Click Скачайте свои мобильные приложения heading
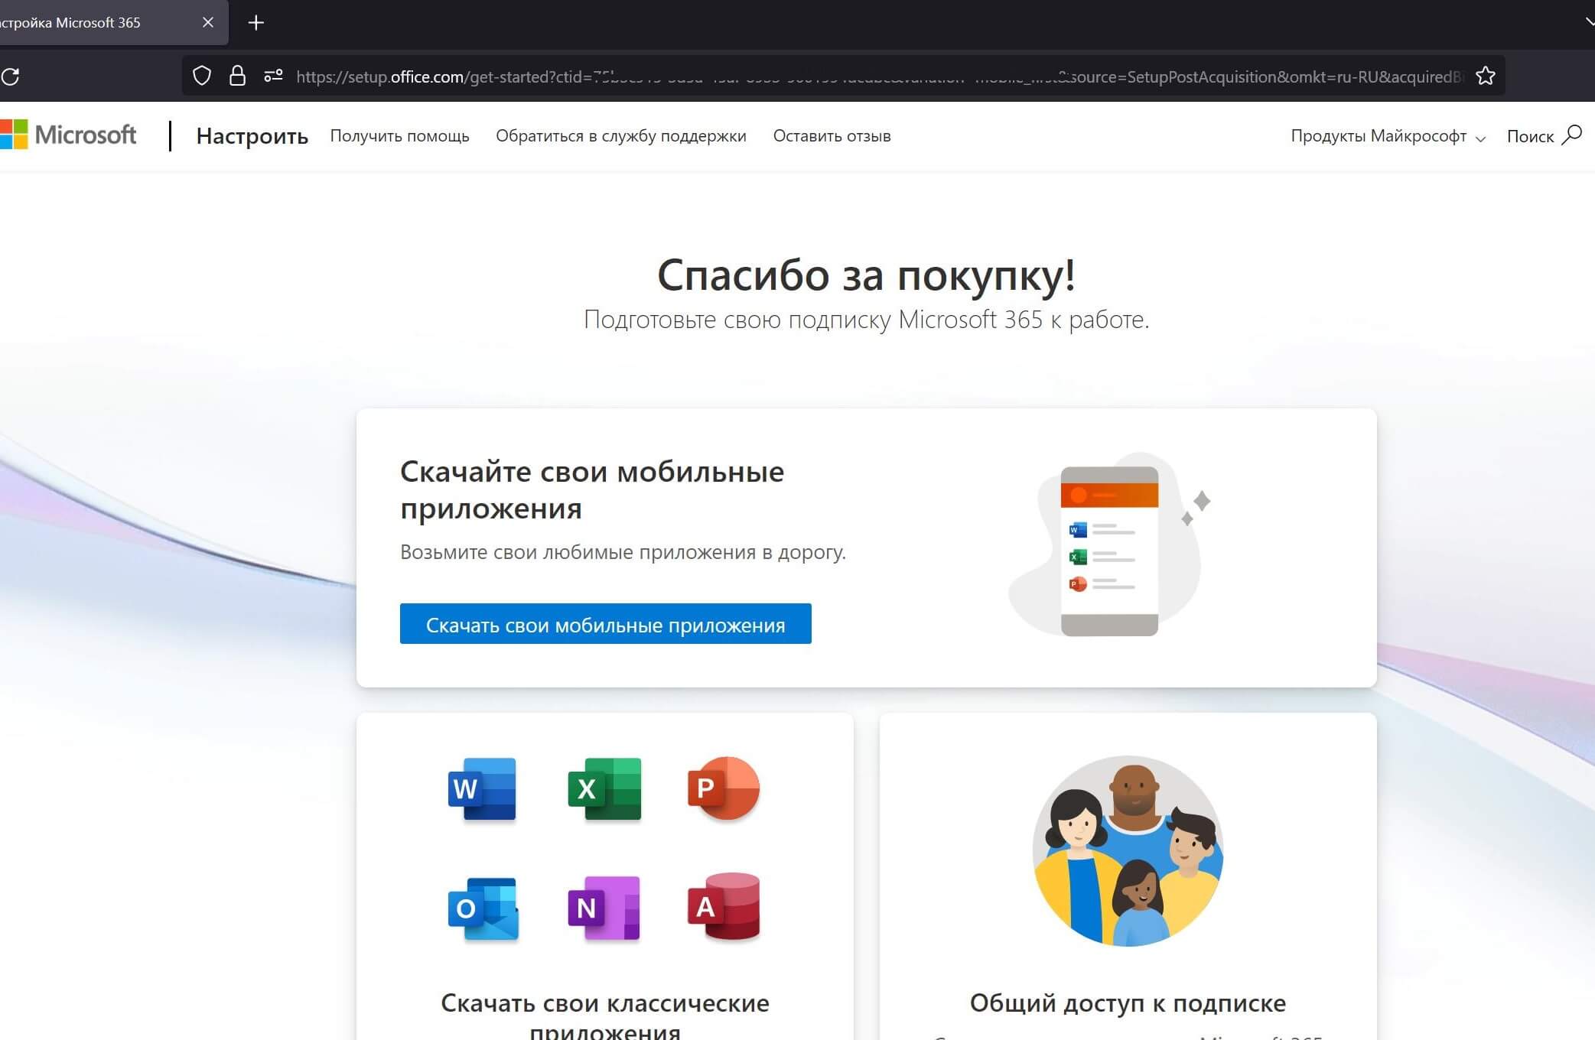 pyautogui.click(x=592, y=489)
